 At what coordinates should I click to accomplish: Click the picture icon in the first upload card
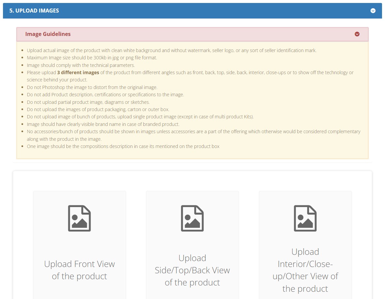(x=79, y=218)
